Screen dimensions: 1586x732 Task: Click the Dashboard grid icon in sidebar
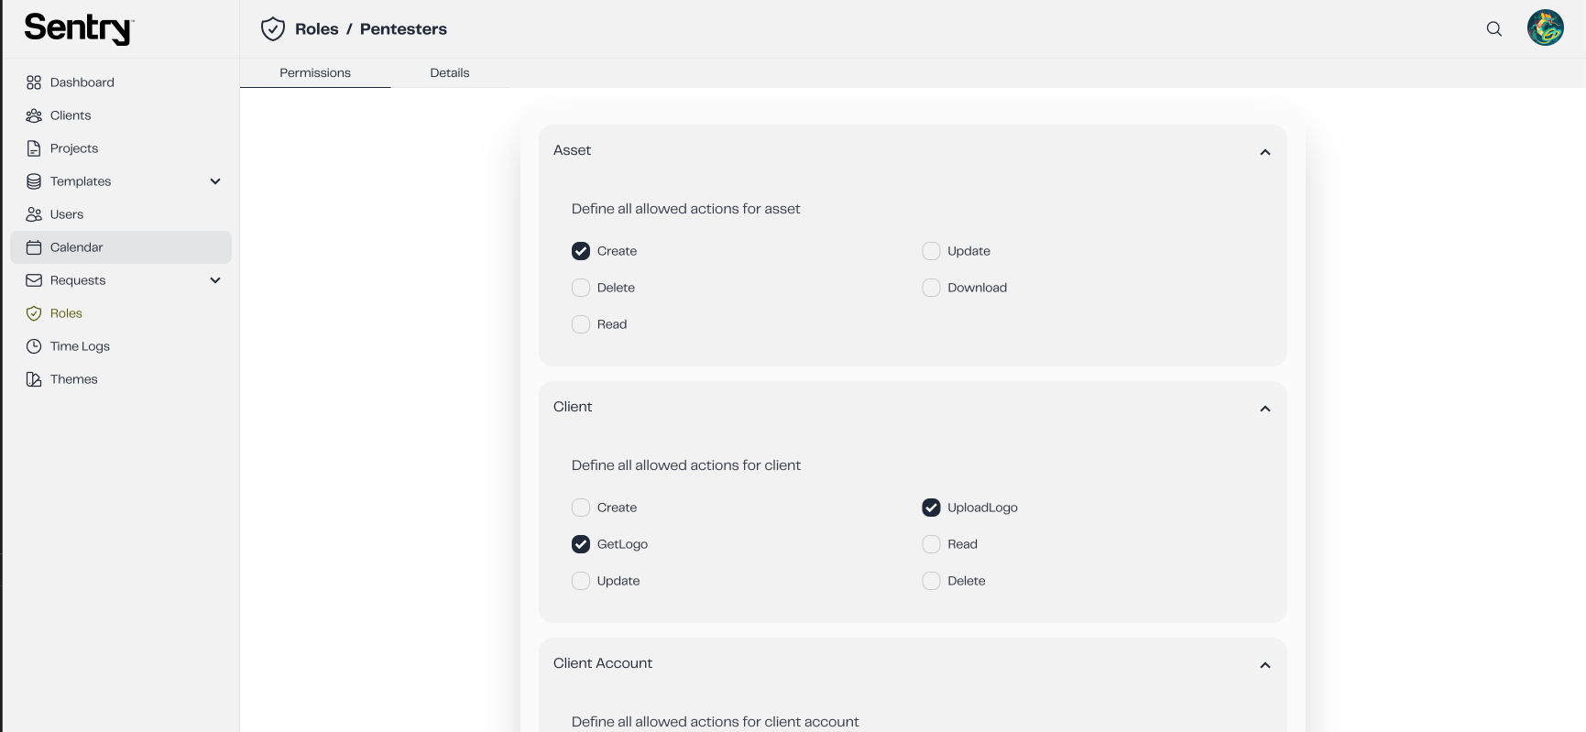tap(34, 82)
